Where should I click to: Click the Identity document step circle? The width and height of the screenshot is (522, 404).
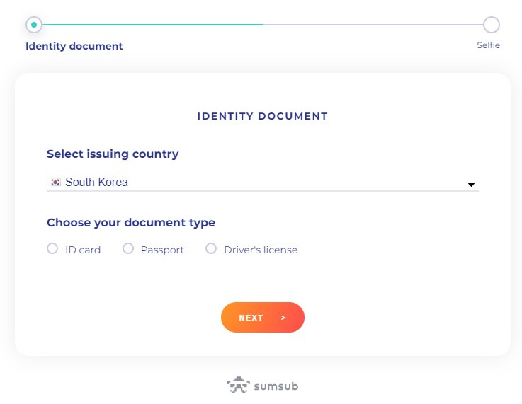point(34,25)
